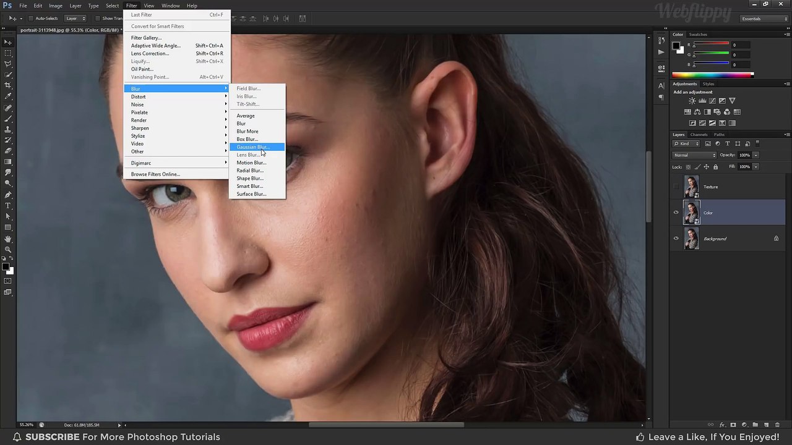The height and width of the screenshot is (445, 792).
Task: Switch to the Paths tab
Action: (x=719, y=135)
